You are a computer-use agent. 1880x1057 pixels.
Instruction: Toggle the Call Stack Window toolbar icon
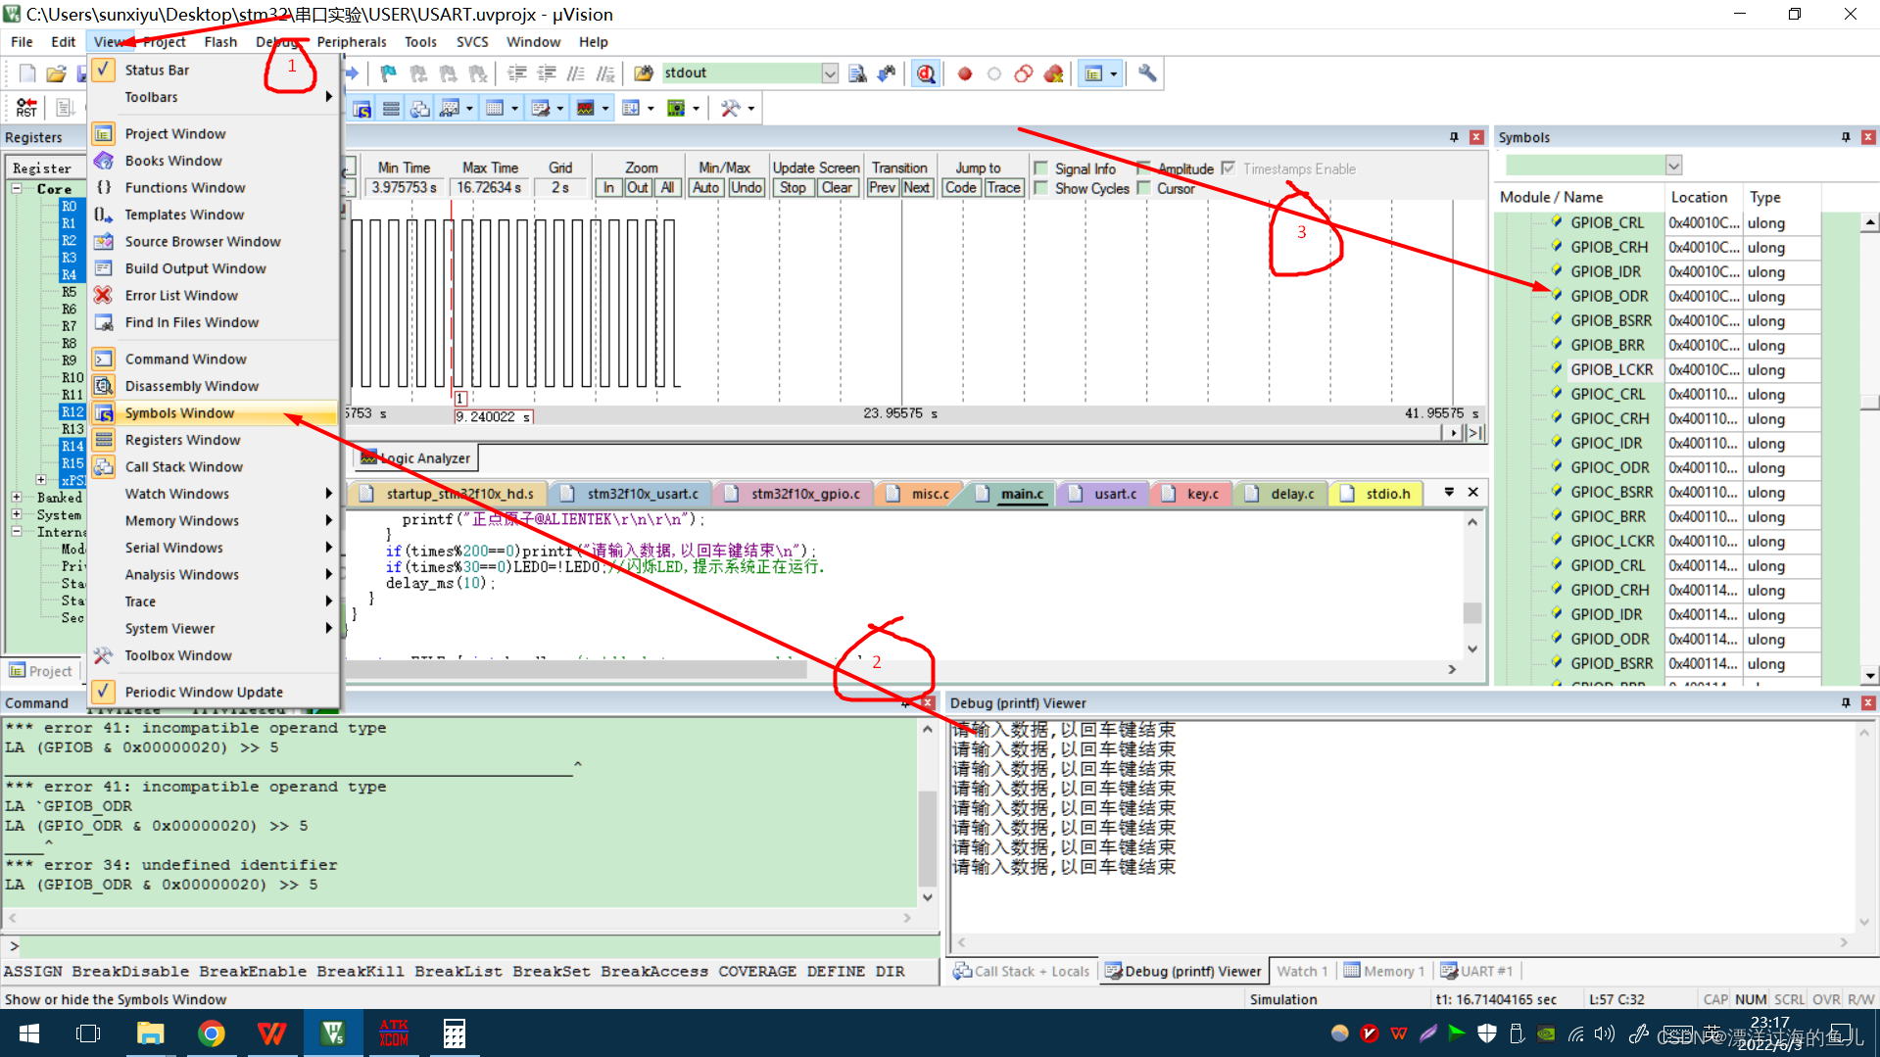pyautogui.click(x=420, y=108)
